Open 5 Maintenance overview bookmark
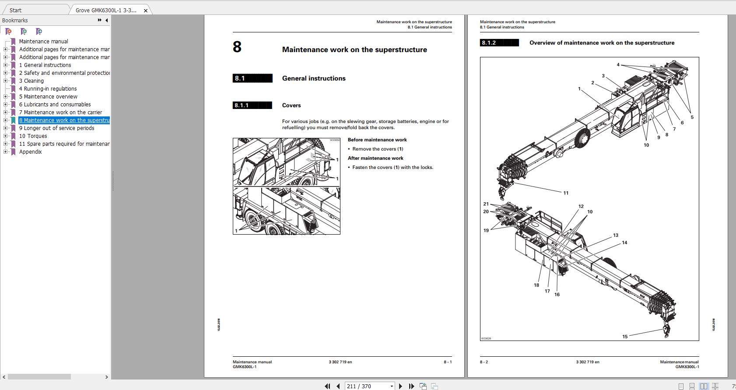 tap(48, 97)
